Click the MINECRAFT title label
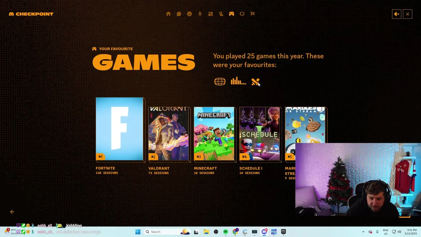Screen dimensions: 421x237 [x=205, y=168]
